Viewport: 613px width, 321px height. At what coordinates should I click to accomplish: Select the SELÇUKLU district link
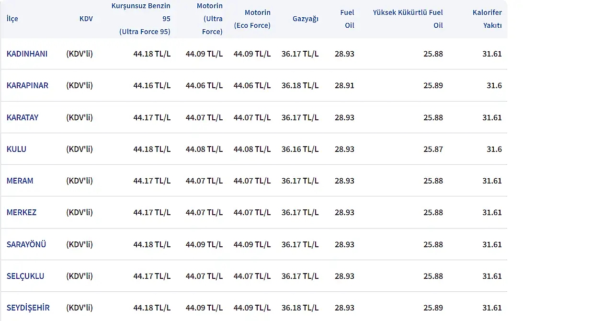[x=25, y=276]
